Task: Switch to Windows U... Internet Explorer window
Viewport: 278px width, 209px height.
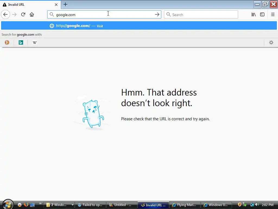Action: tap(216, 205)
